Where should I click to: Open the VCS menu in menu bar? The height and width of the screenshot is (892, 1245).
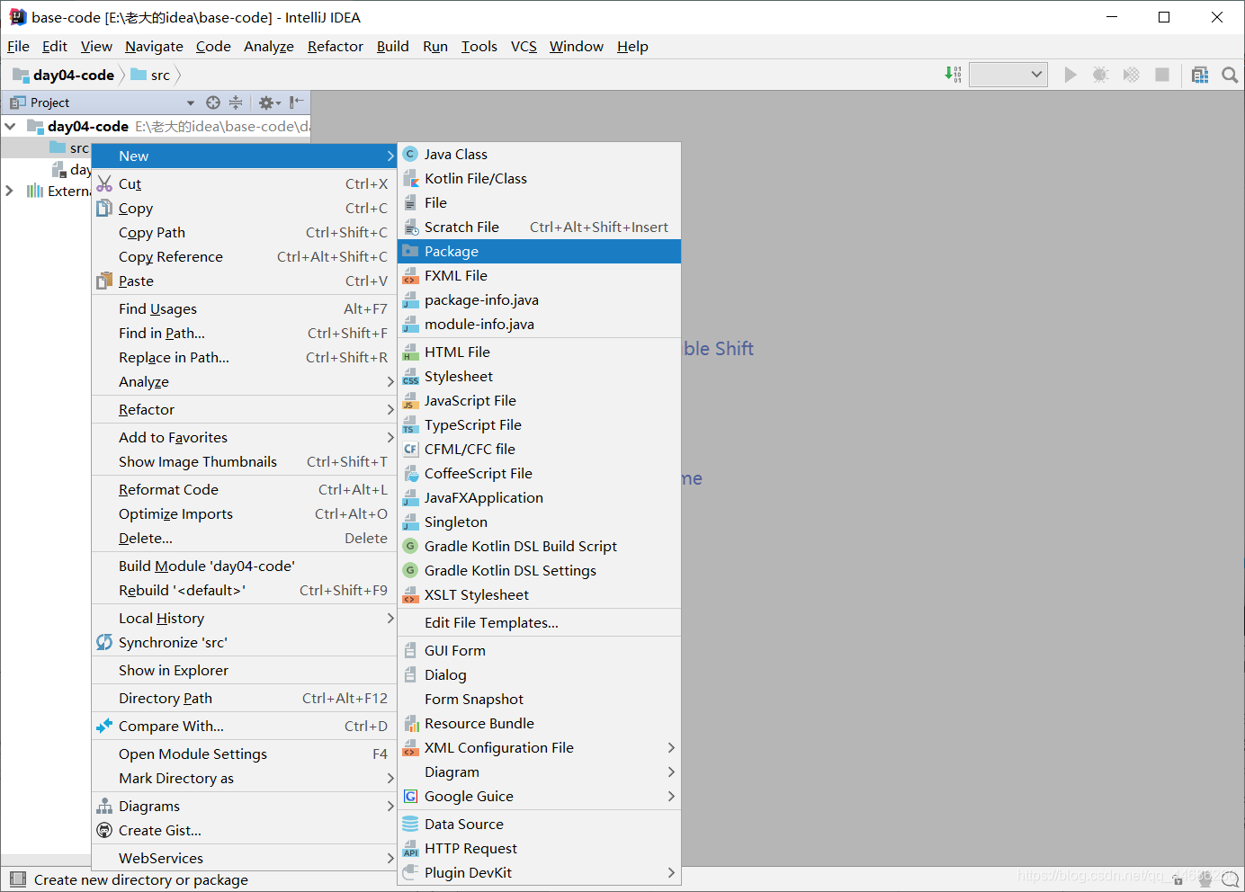[524, 47]
